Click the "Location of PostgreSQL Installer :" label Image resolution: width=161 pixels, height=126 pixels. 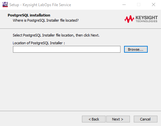39,43
